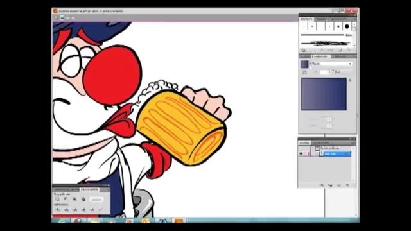The height and width of the screenshot is (231, 411).
Task: Click the Outline pathfinder icon
Action: 92,209
